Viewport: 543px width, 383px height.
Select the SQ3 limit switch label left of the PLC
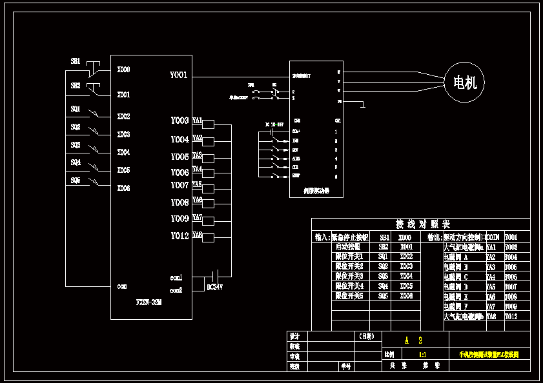pyautogui.click(x=76, y=144)
